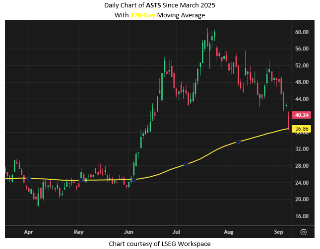
Task: Select the 32.00 price axis label
Action: click(x=302, y=149)
